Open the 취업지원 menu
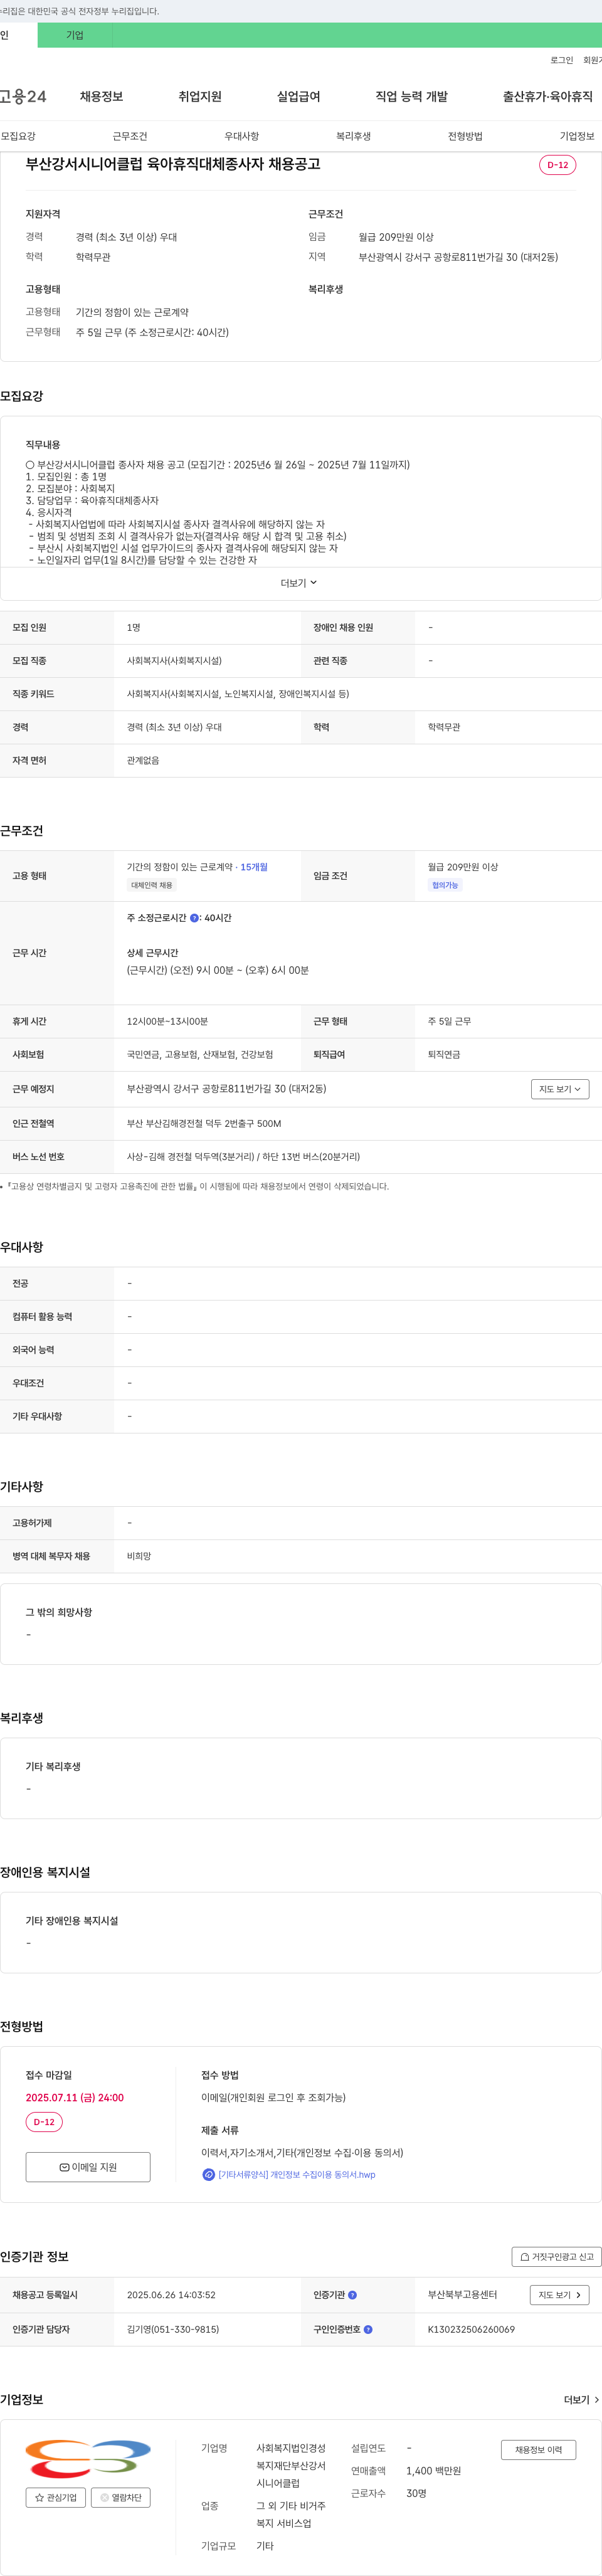 [x=200, y=96]
